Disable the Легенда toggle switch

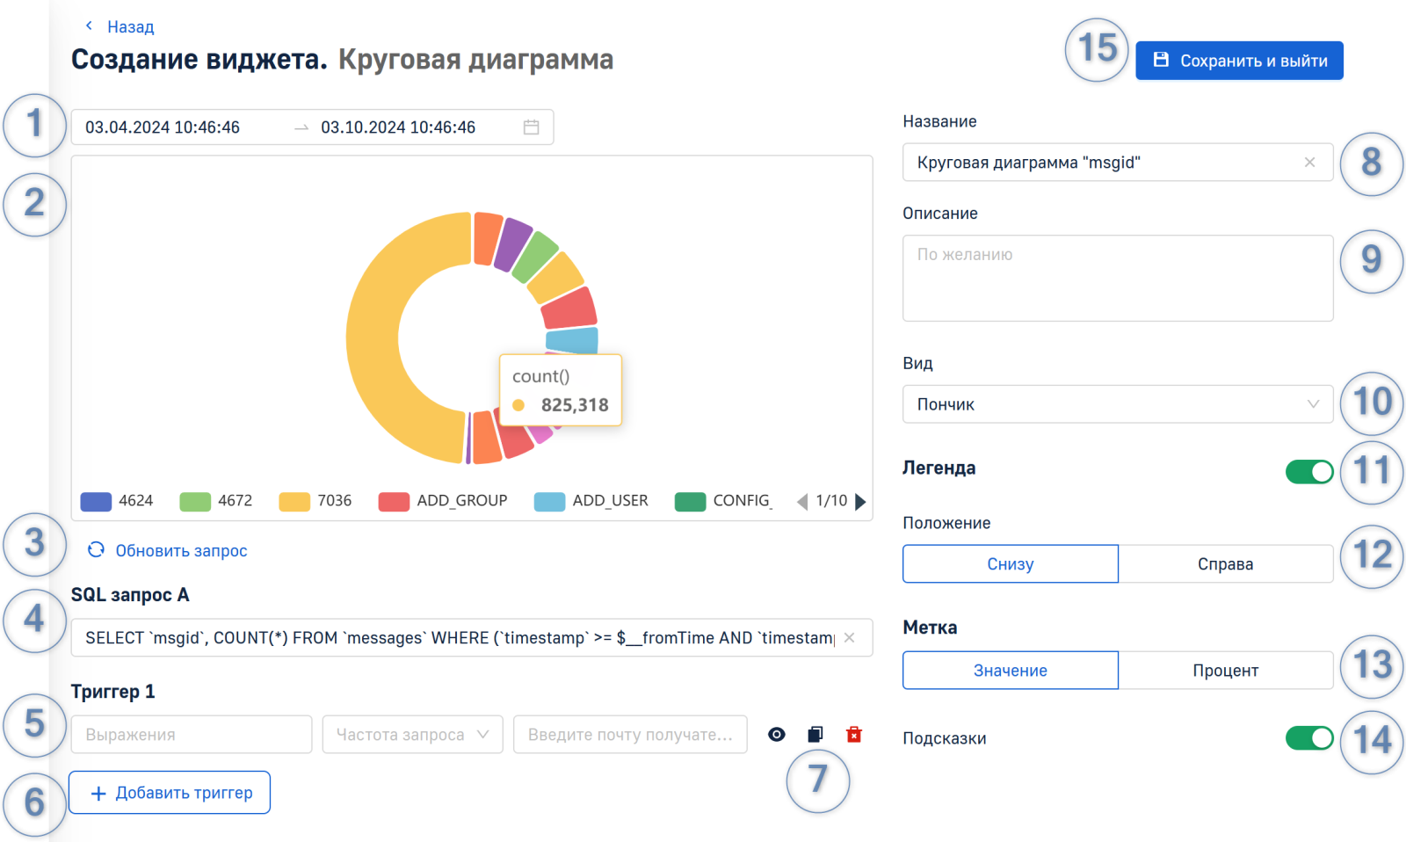pyautogui.click(x=1308, y=472)
